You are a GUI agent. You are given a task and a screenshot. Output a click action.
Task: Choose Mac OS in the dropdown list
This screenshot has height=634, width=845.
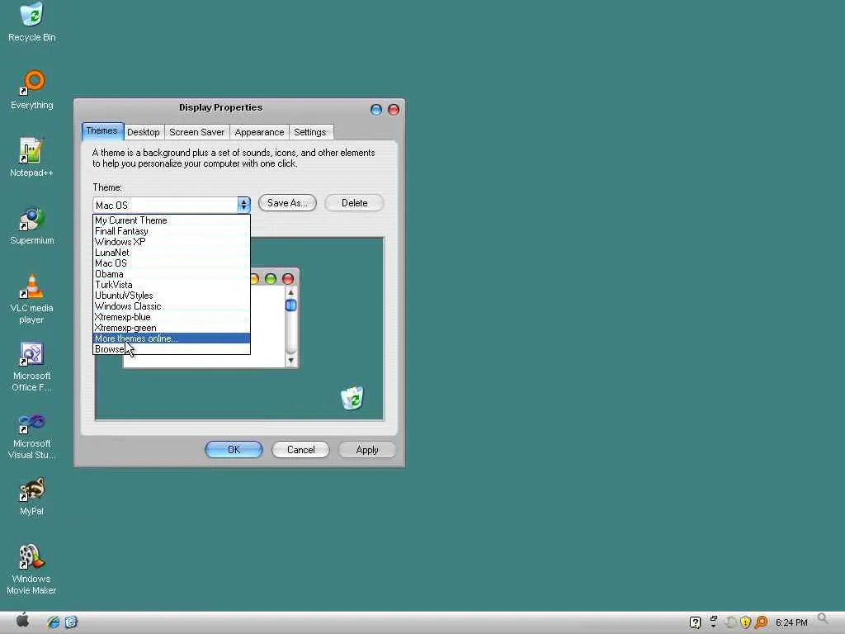(x=172, y=263)
